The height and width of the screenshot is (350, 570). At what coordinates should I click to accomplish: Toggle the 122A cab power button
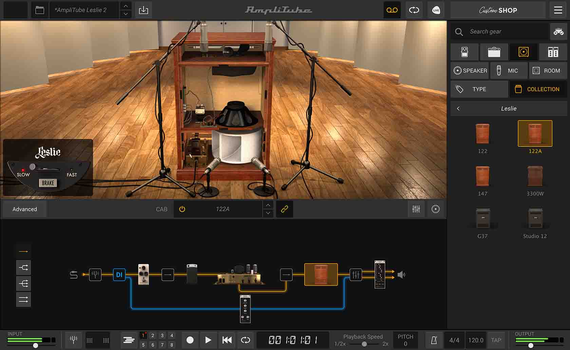pyautogui.click(x=182, y=209)
